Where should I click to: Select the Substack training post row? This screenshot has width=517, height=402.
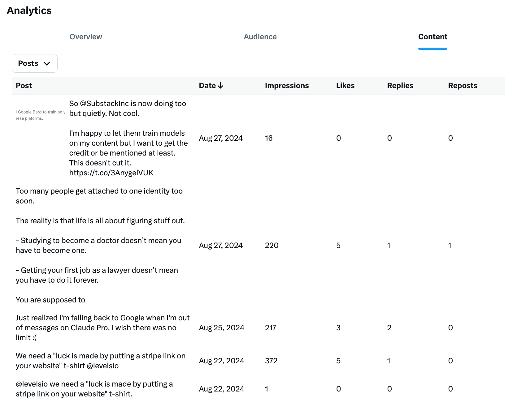[128, 138]
